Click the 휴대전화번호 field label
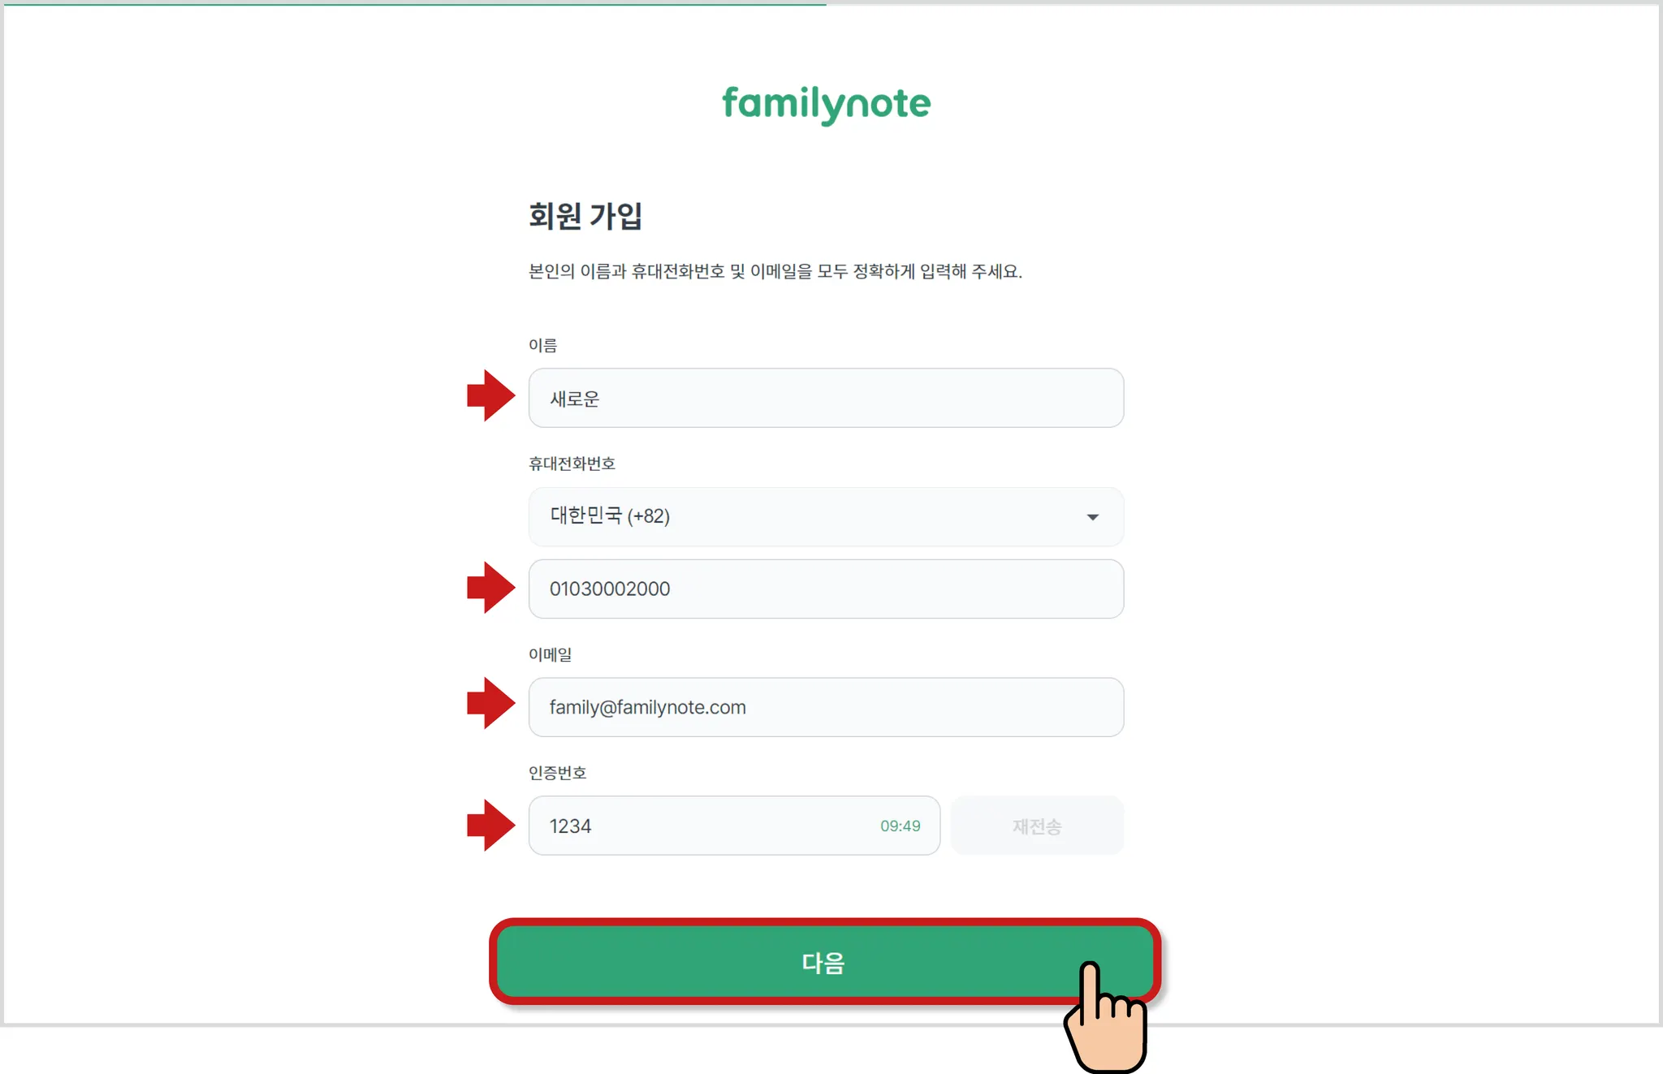 tap(572, 464)
